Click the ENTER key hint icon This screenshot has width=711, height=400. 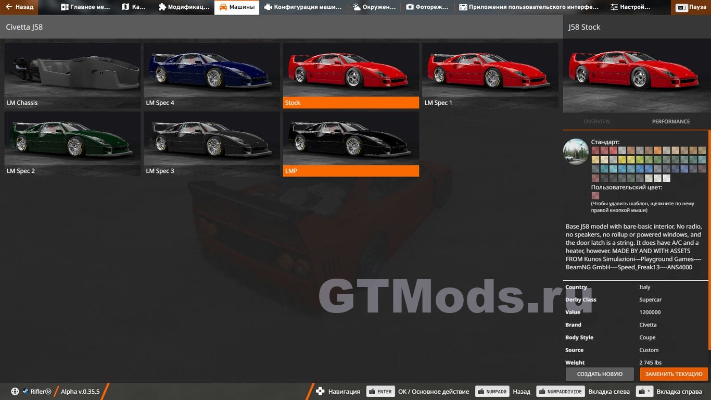[380, 392]
